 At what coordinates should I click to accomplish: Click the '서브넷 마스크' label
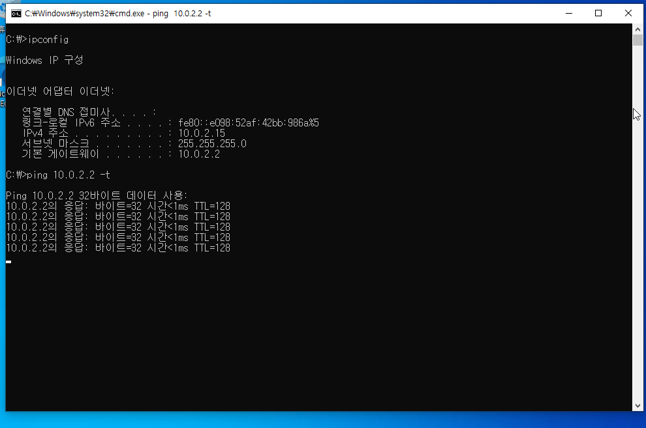tap(55, 143)
